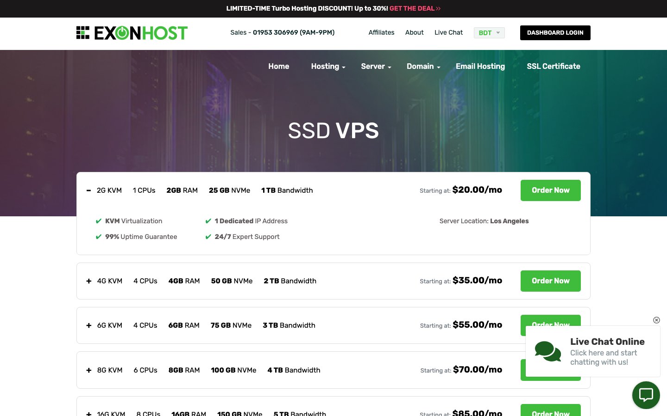The width and height of the screenshot is (667, 416).
Task: Click the 4 CPUs text in 4G KVM row
Action: (x=145, y=281)
